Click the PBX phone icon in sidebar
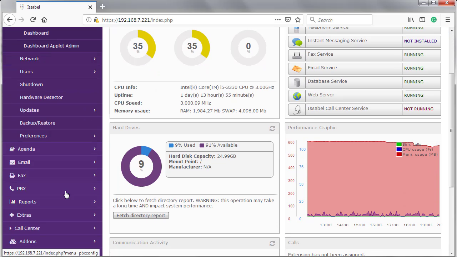Image resolution: width=457 pixels, height=257 pixels. click(12, 188)
